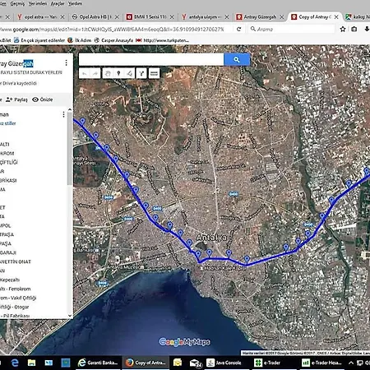Click the Paylaş share button
Screen dimensions: 370x370
16,99
